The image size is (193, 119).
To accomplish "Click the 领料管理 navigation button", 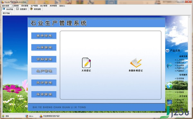I will click(x=44, y=59).
